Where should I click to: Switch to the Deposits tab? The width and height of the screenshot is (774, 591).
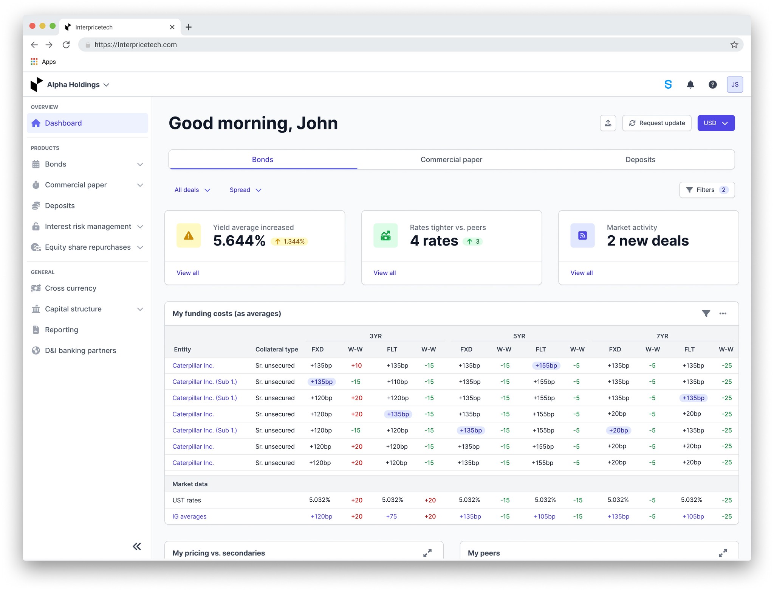pyautogui.click(x=640, y=160)
